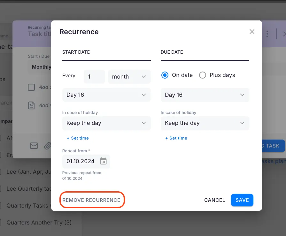Expand the start date Day 16 dropdown
The width and height of the screenshot is (286, 236).
coord(106,95)
